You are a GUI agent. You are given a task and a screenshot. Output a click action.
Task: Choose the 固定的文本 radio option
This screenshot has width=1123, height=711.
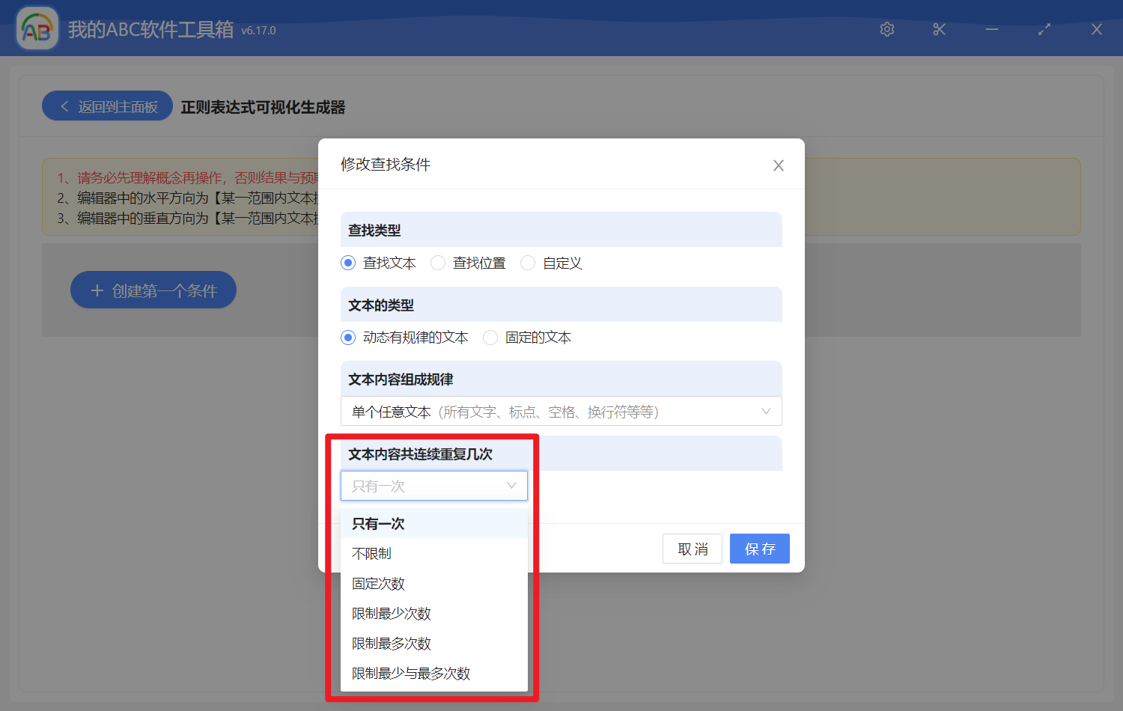click(x=490, y=338)
